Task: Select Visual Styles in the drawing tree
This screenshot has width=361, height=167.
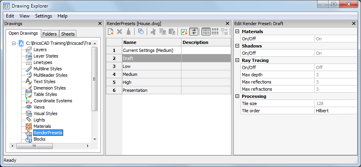Action: (x=45, y=113)
